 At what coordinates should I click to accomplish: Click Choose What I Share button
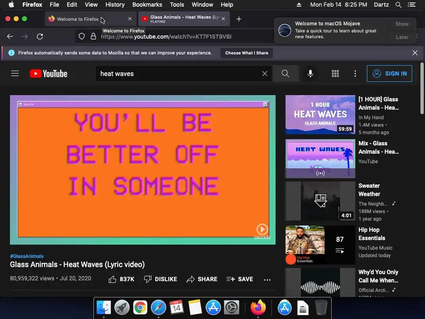point(247,53)
